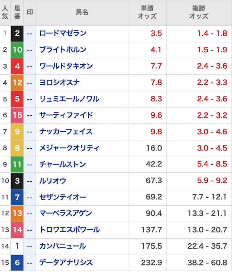232x272 pixels.
Task: Sort by the 単勝オッズ column header
Action: point(147,13)
